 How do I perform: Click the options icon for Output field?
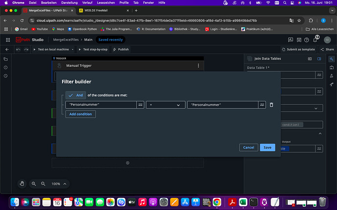pos(319,149)
